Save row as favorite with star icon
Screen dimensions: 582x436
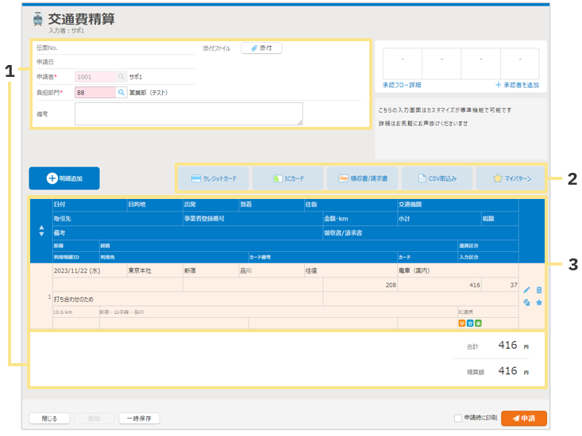pos(539,303)
